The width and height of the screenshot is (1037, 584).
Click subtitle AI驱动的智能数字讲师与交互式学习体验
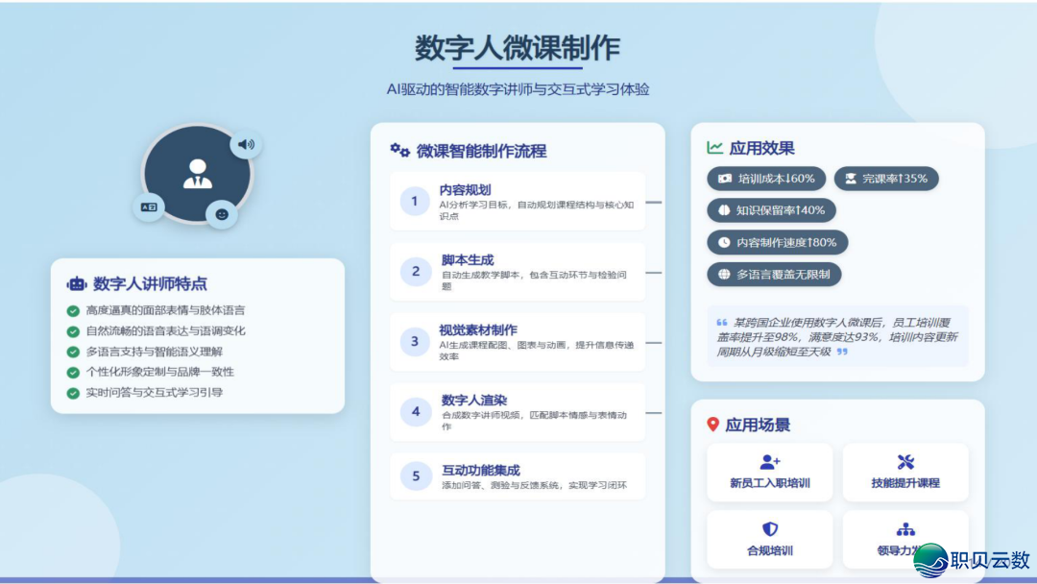[518, 89]
